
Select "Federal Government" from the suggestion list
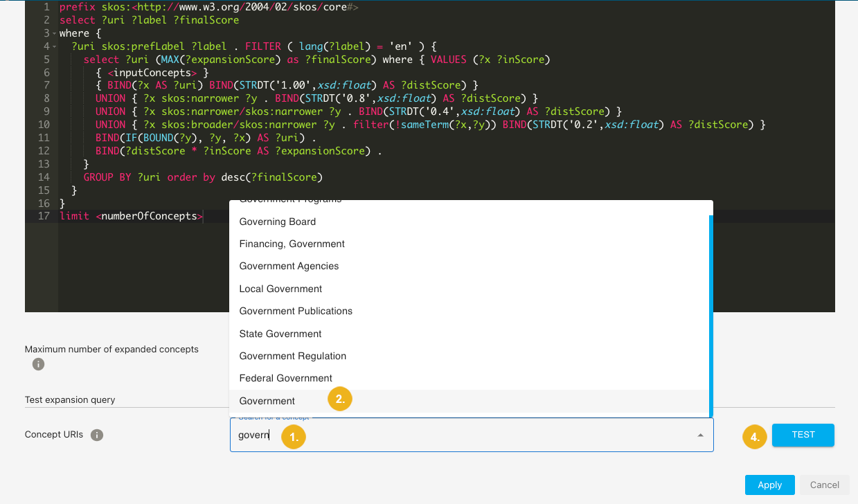(285, 378)
